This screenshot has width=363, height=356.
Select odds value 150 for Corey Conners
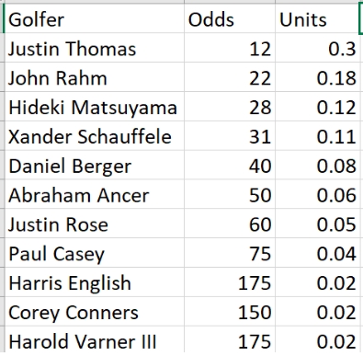point(230,312)
